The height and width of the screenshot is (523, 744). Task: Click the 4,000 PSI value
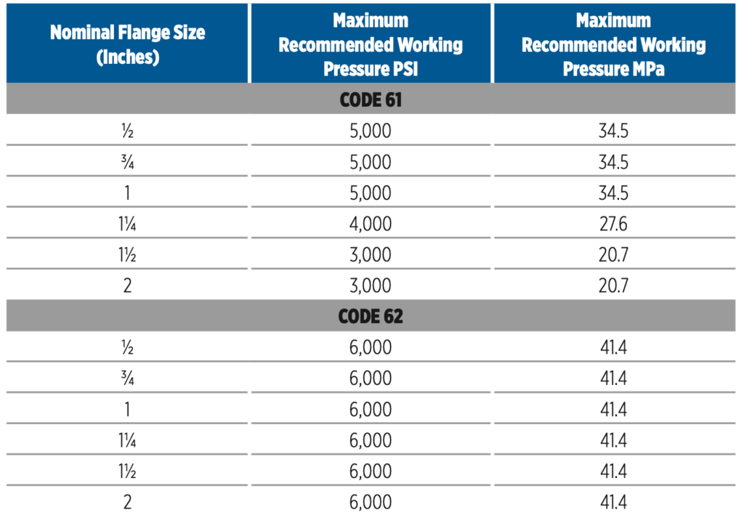click(x=371, y=224)
